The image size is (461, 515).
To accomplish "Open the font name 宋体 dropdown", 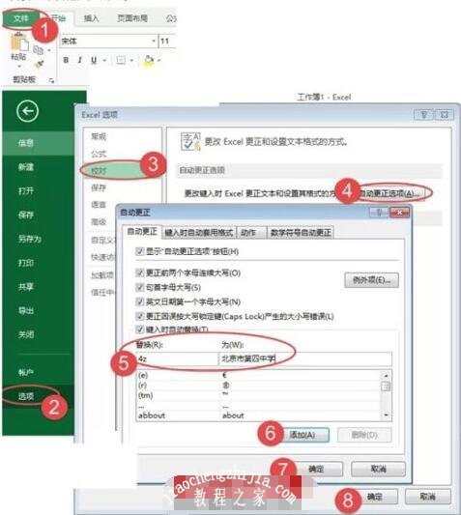I will tap(154, 41).
